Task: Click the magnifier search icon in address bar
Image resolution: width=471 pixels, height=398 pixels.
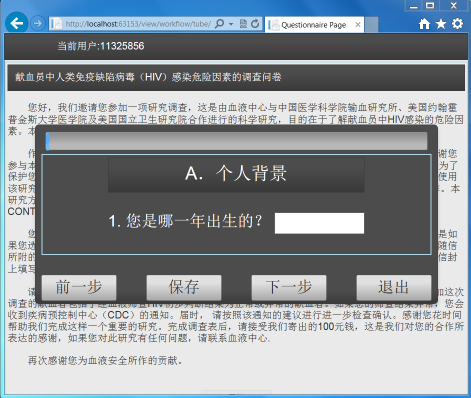Action: point(219,24)
